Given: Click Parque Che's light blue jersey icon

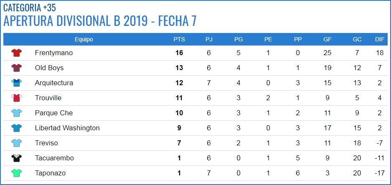Looking at the screenshot, I should coord(17,113).
